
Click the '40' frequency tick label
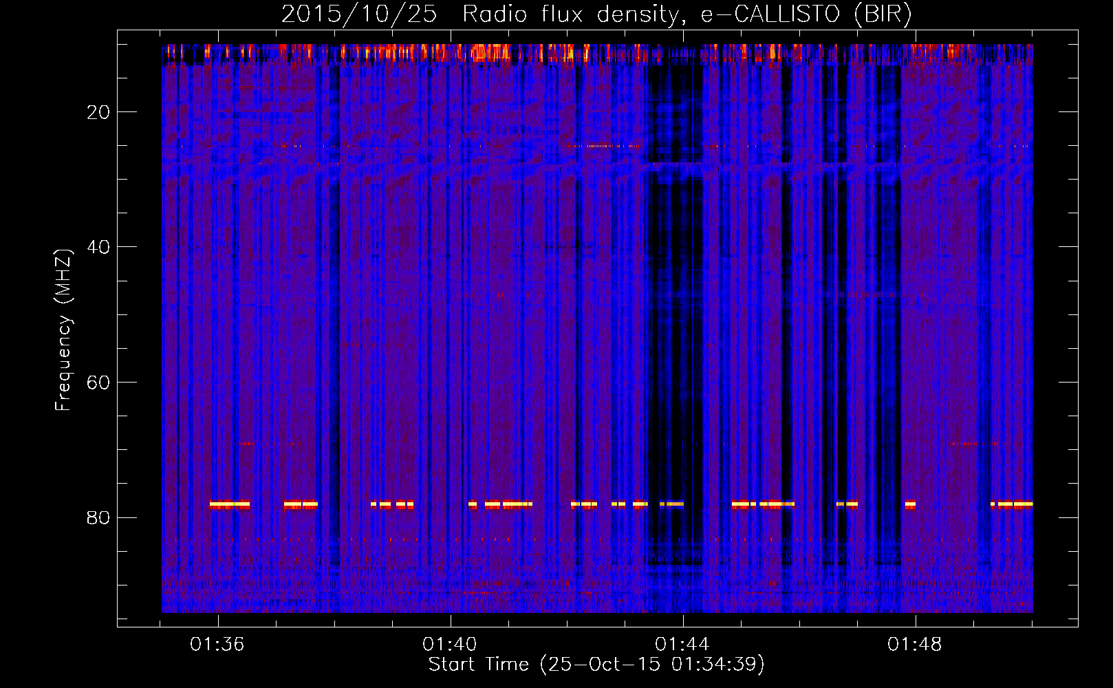coord(98,247)
